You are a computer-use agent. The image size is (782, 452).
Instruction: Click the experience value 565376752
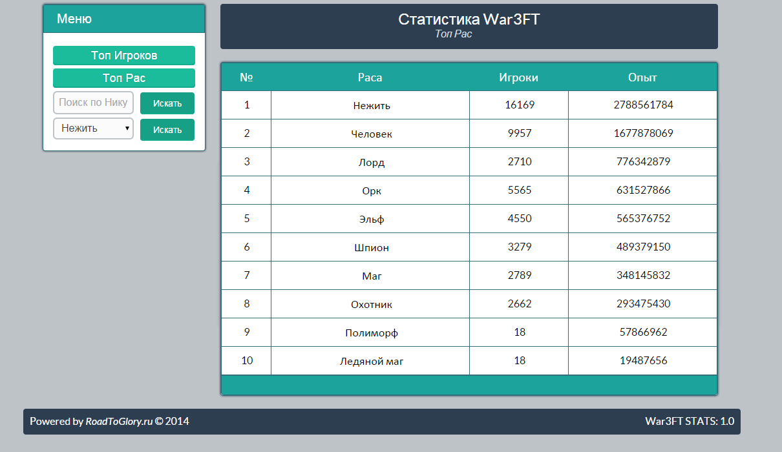click(x=643, y=218)
